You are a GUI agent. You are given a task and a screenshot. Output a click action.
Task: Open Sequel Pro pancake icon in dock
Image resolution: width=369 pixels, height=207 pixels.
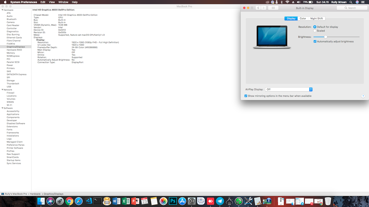(x=107, y=201)
